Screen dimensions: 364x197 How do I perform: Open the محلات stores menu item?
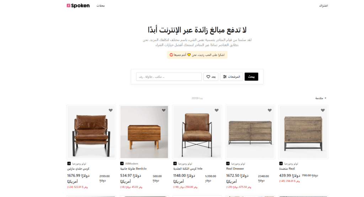(x=101, y=6)
